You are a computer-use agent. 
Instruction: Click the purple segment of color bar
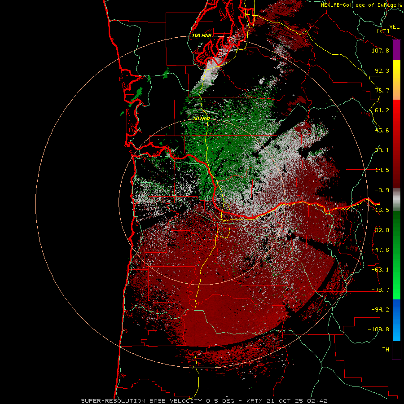(x=396, y=50)
